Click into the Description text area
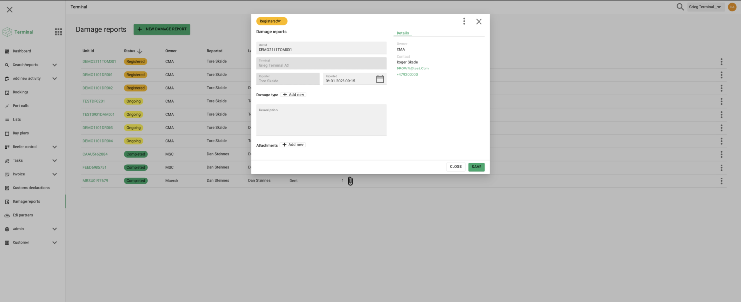 (x=321, y=120)
